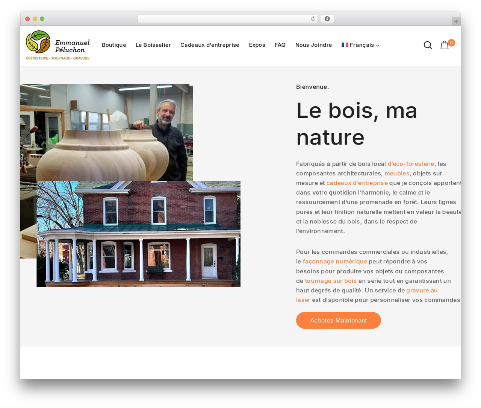Go to Le Boisselier page
The image size is (481, 408).
[x=153, y=45]
